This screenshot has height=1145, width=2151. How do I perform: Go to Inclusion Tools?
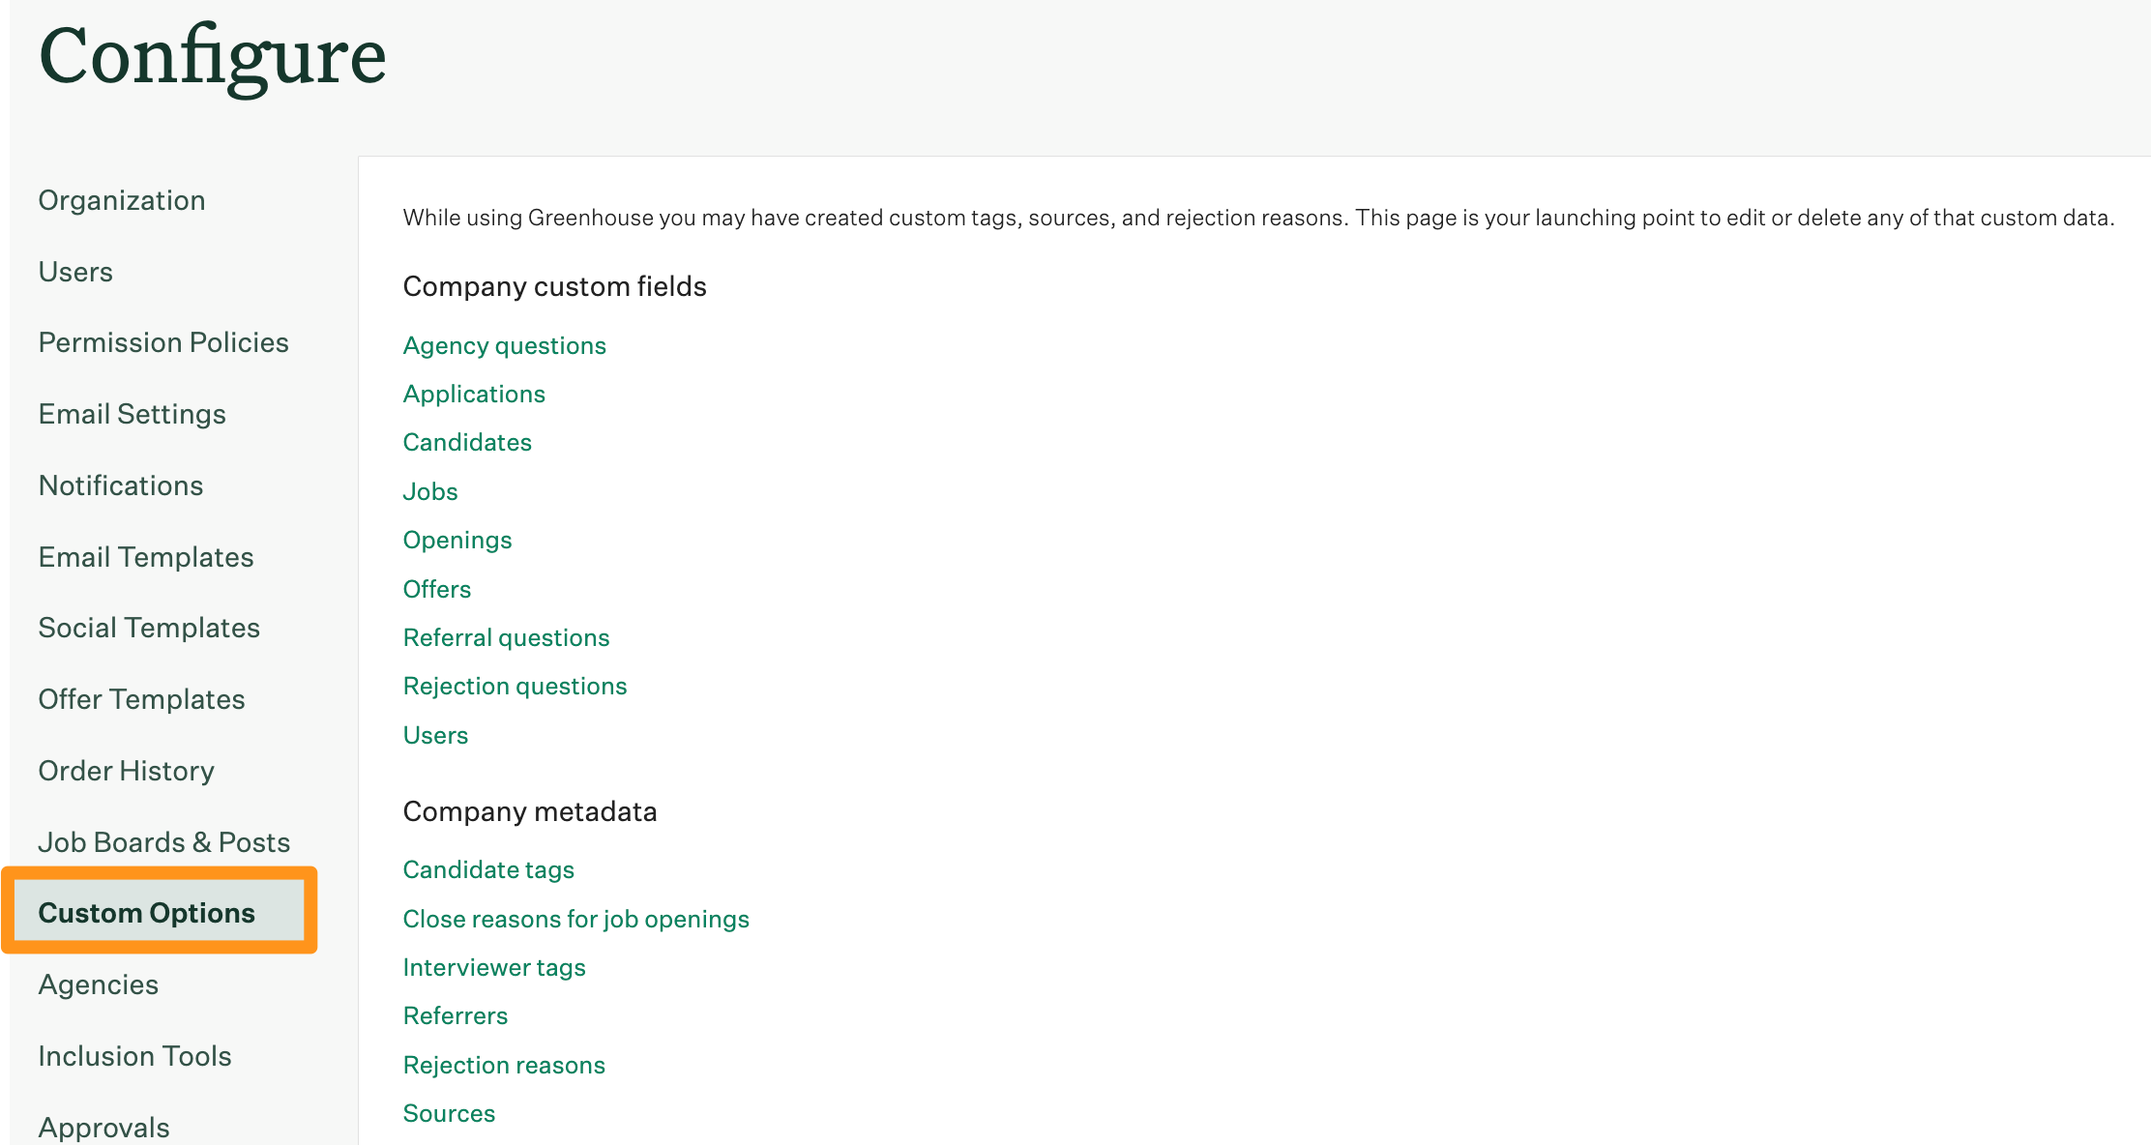click(x=135, y=1056)
